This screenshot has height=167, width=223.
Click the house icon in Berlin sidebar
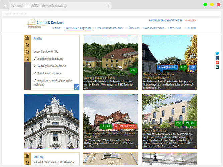(27, 59)
